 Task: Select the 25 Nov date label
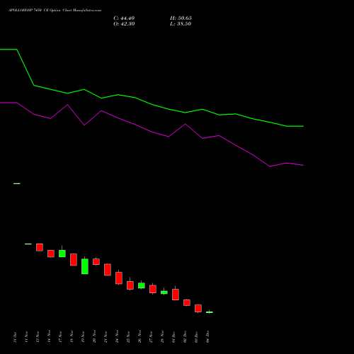point(128,337)
